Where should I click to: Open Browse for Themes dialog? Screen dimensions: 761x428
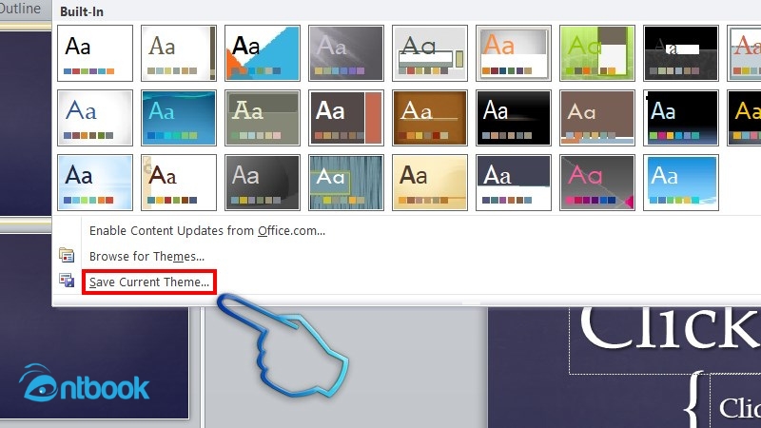pos(146,256)
